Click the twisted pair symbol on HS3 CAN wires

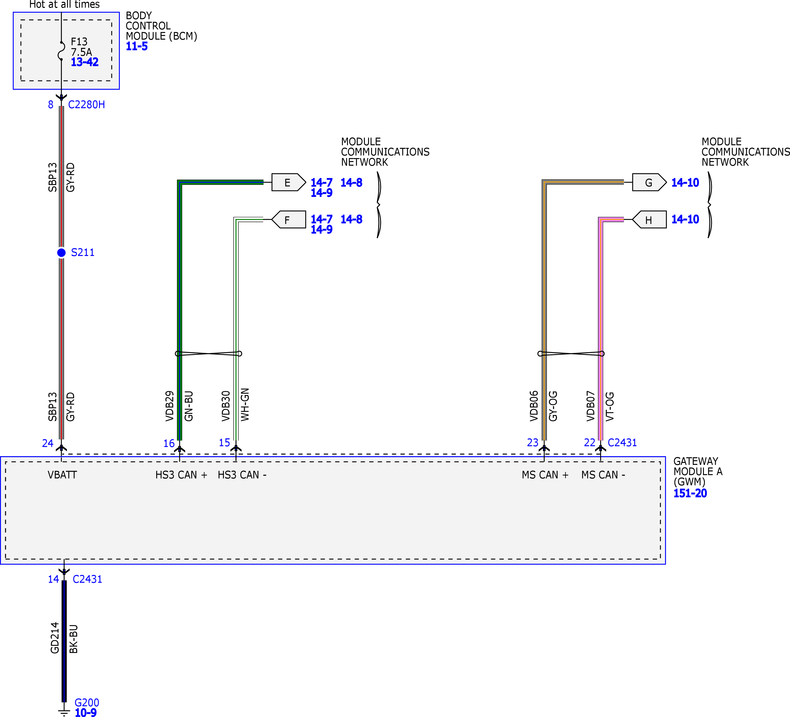tap(208, 353)
